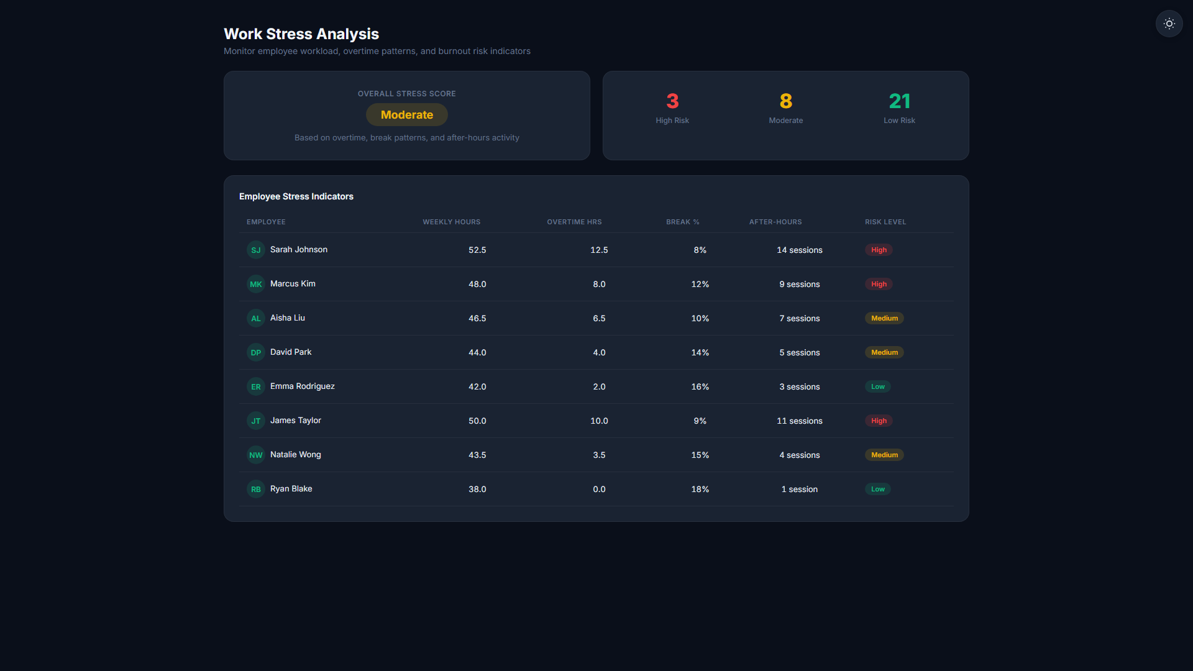Sort by the Weekly Hours column header
Image resolution: width=1193 pixels, height=671 pixels.
click(x=452, y=222)
